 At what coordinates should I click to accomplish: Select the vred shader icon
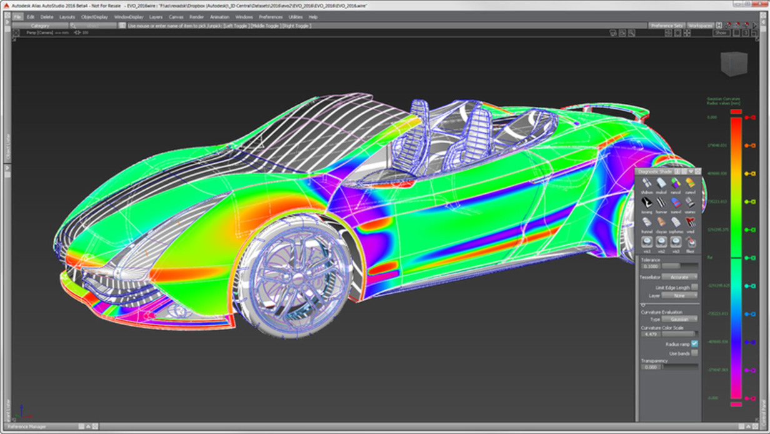tap(691, 222)
